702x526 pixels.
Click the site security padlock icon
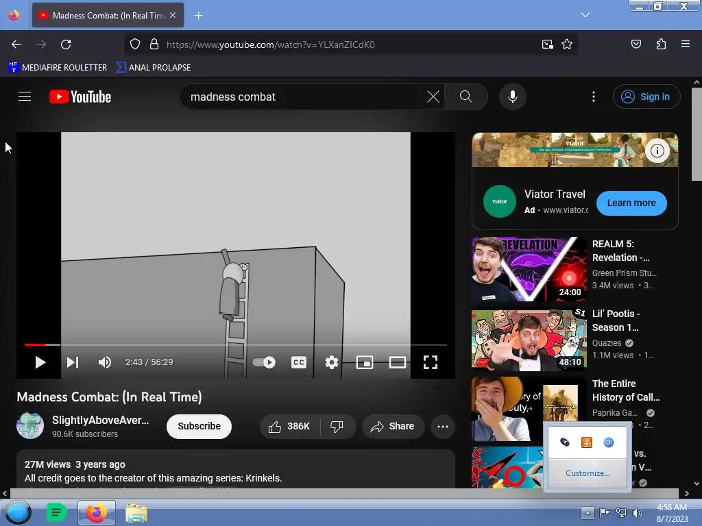154,45
